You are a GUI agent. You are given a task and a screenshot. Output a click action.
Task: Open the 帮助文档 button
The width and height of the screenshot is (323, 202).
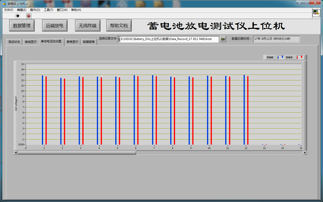[119, 26]
